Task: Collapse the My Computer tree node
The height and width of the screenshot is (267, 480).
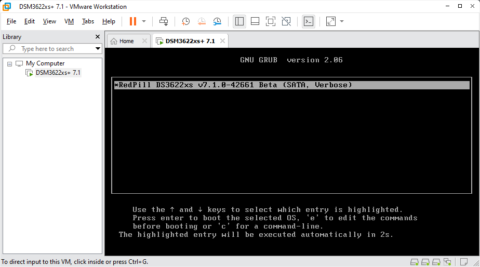Action: coord(9,64)
